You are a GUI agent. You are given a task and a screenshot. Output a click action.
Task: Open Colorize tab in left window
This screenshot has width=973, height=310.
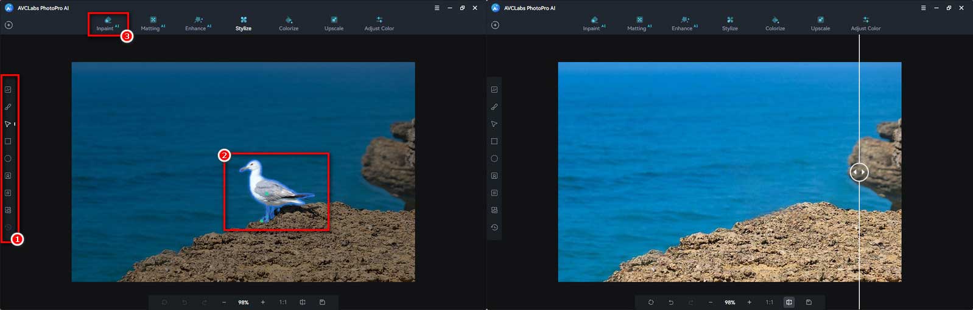click(x=289, y=24)
